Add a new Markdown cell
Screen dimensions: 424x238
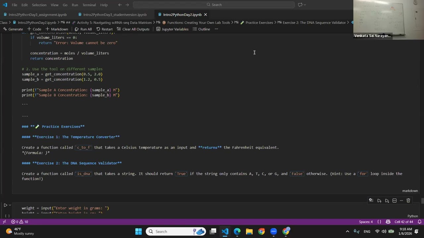(57, 29)
